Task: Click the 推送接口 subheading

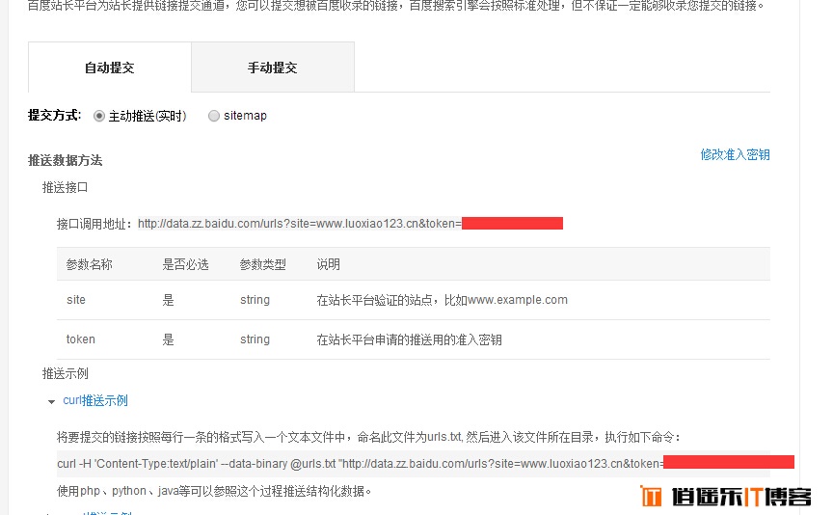Action: pos(65,187)
